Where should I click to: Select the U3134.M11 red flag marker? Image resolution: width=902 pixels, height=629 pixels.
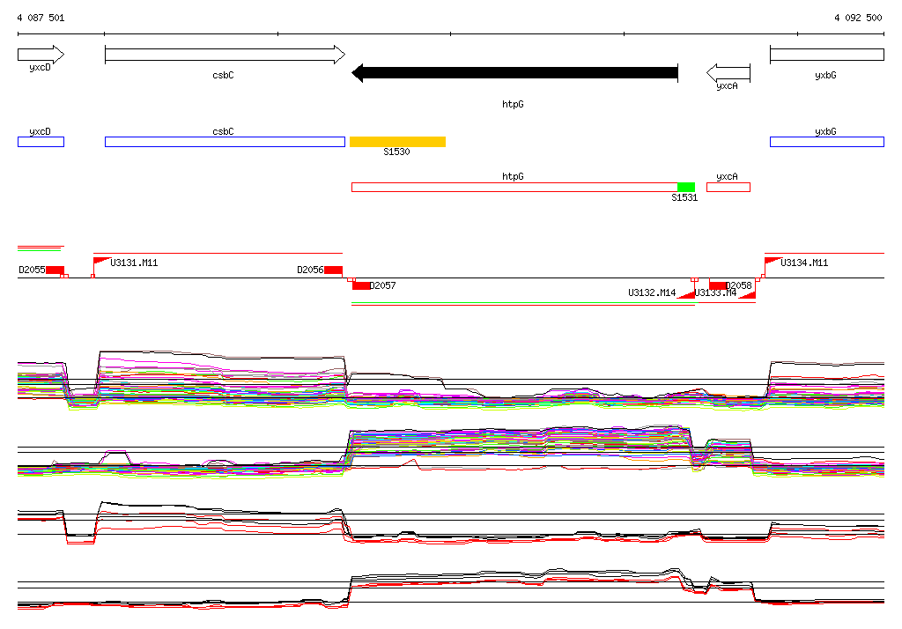tap(773, 262)
